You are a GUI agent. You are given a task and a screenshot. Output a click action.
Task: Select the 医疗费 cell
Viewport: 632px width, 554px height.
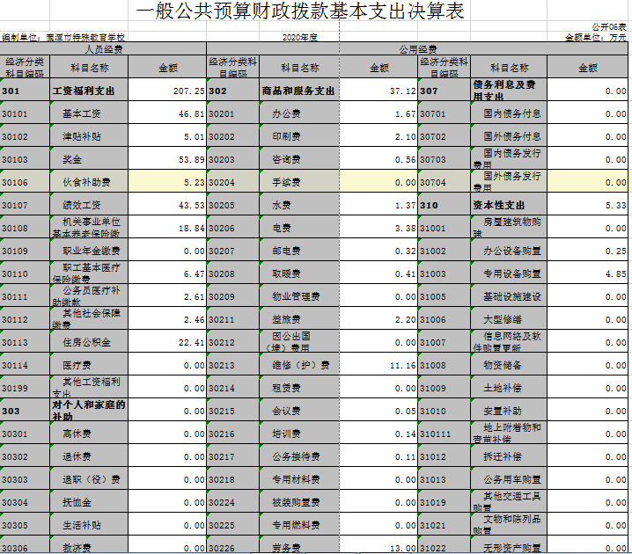coord(89,364)
